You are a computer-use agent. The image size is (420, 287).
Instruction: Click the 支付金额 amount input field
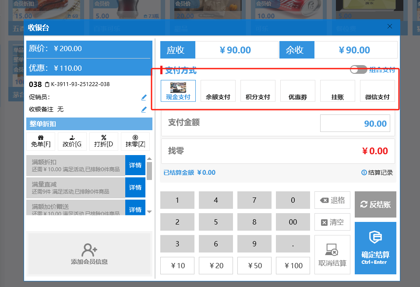point(355,124)
